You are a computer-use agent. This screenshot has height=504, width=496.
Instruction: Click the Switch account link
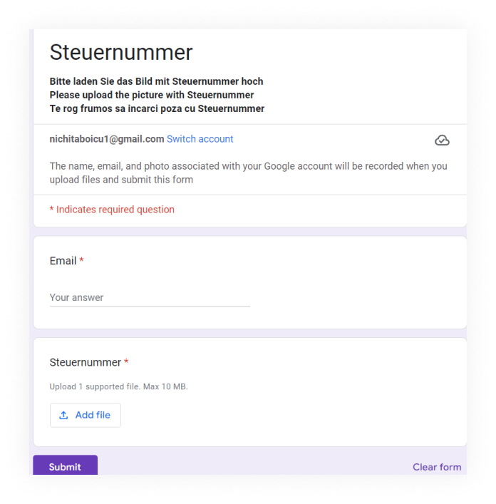coord(200,139)
